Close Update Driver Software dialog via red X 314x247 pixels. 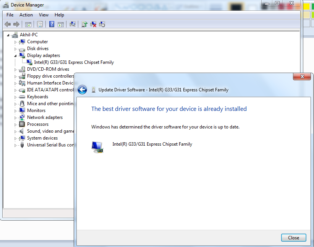(x=302, y=76)
